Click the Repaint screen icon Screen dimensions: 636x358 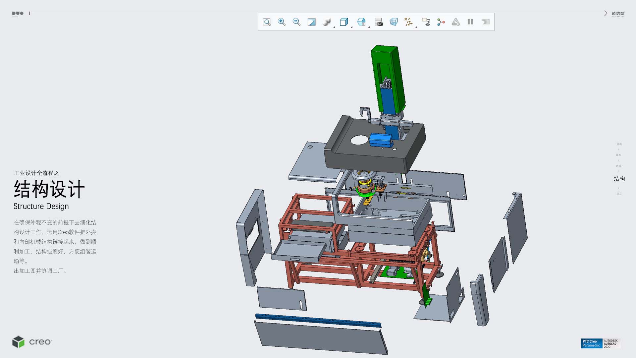tap(311, 22)
